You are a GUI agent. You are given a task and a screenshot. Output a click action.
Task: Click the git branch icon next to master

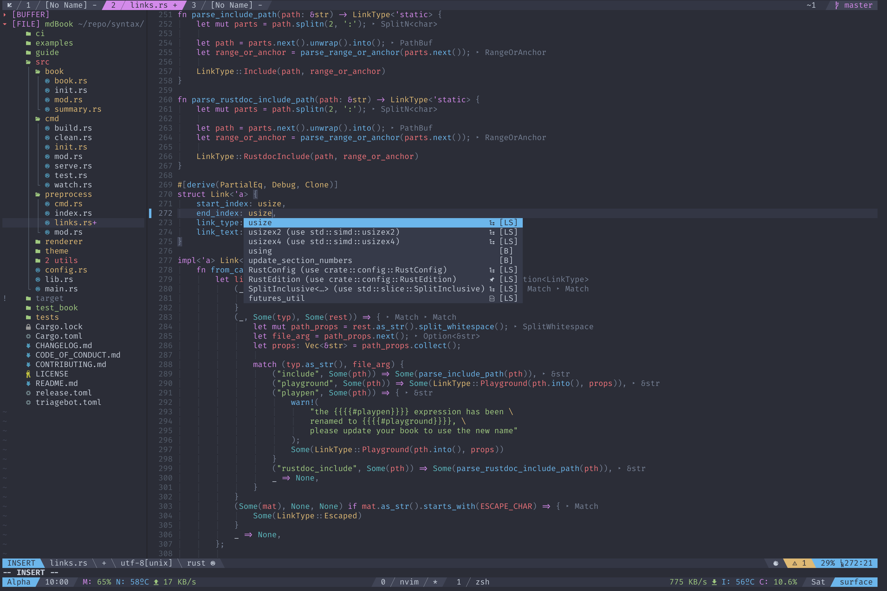pos(837,5)
